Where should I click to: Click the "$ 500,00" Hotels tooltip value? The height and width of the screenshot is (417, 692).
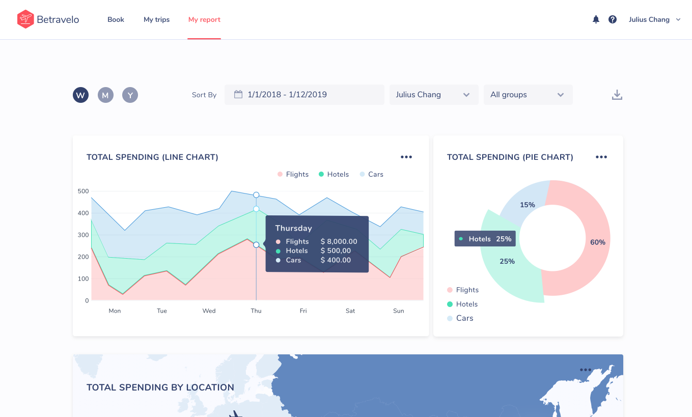tap(336, 251)
